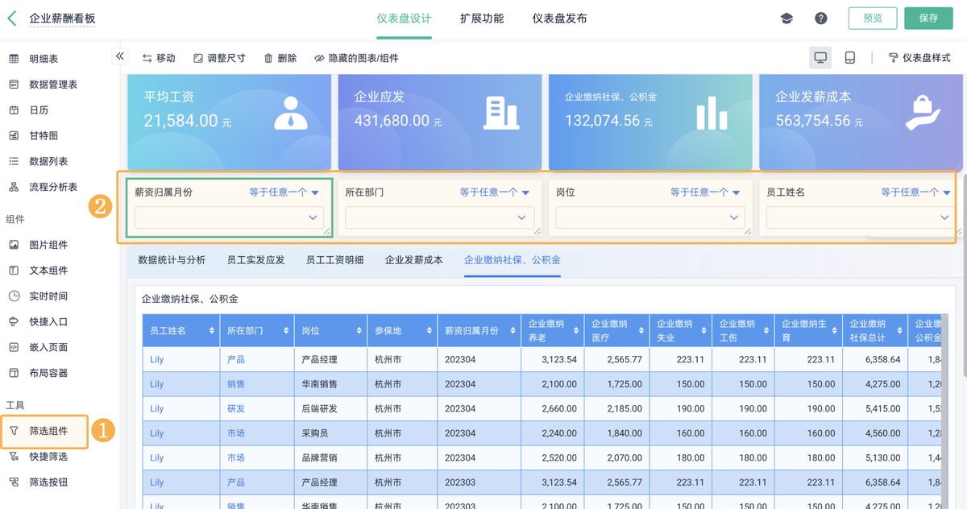967x509 pixels.
Task: Open 仪表盘样式 style settings
Action: point(919,58)
